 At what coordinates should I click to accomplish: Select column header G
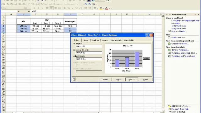82,14
